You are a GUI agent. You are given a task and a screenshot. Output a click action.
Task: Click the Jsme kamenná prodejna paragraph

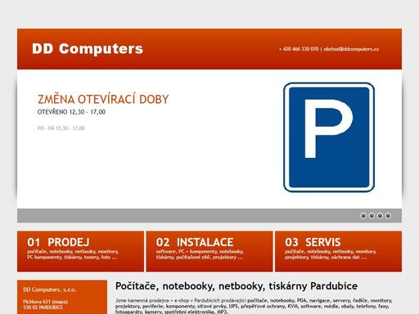tap(254, 306)
